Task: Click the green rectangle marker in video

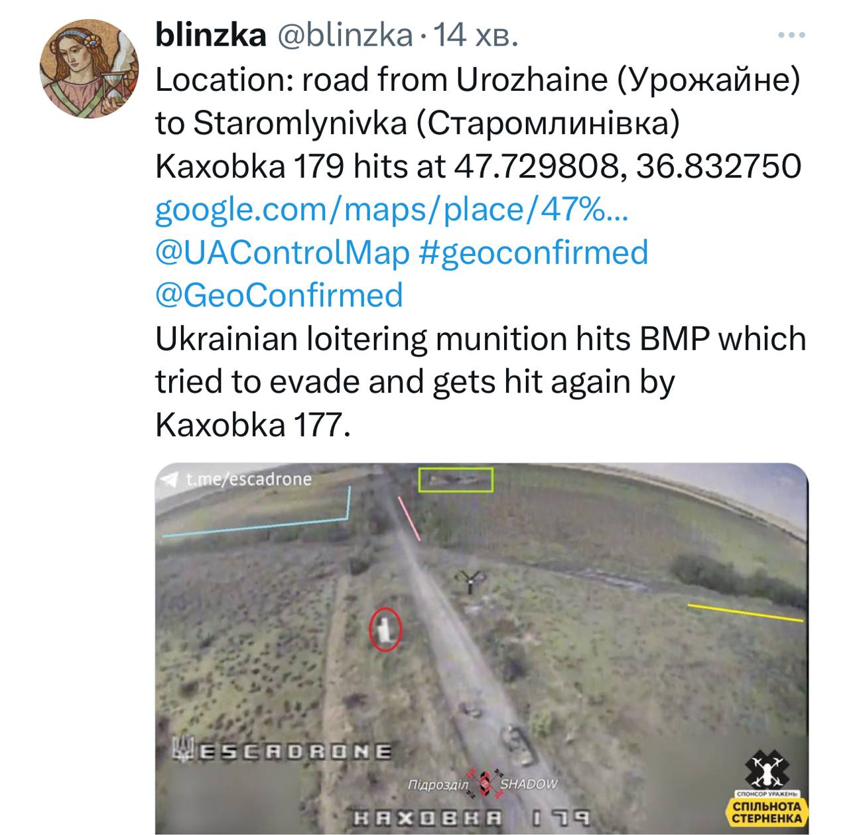Action: 456,480
